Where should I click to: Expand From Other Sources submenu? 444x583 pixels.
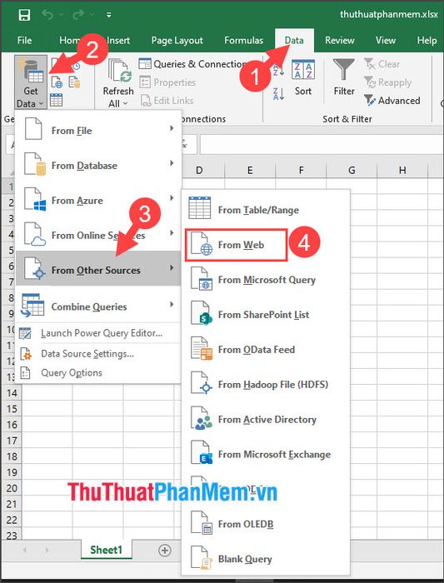click(98, 268)
